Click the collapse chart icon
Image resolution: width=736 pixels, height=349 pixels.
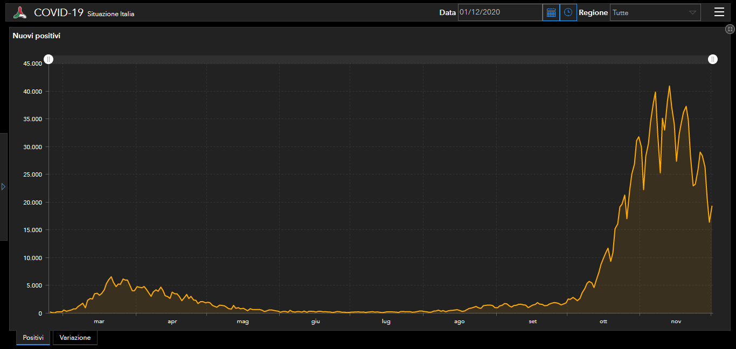coord(730,29)
